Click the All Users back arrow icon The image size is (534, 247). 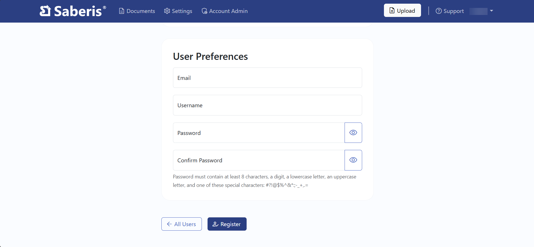coord(169,224)
